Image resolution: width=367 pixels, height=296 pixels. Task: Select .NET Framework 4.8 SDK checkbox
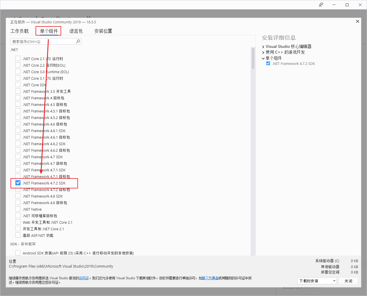coord(18,196)
